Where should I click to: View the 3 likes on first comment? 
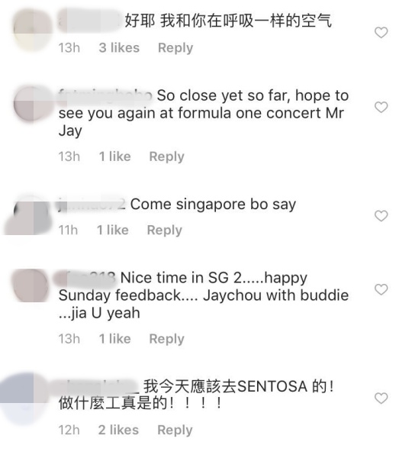(119, 47)
